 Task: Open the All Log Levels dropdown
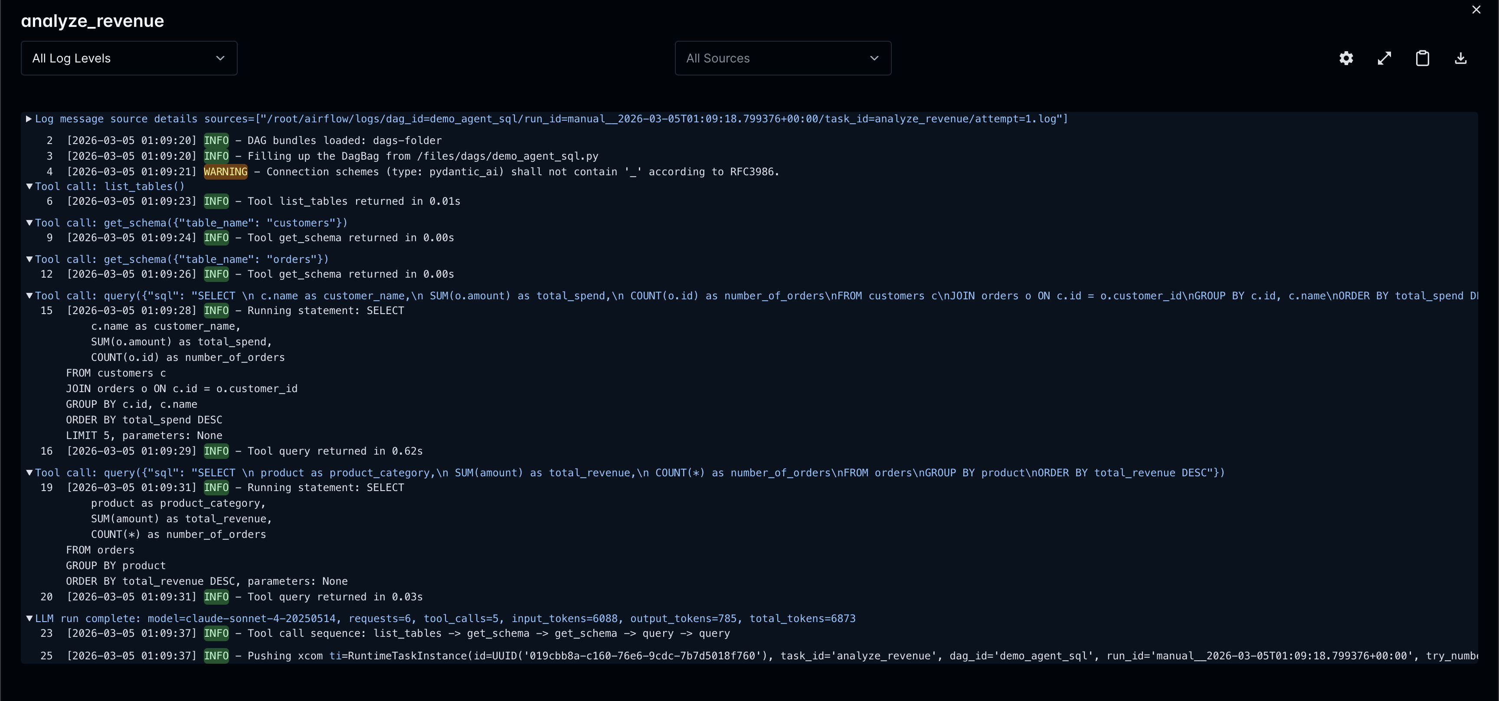[x=128, y=58]
